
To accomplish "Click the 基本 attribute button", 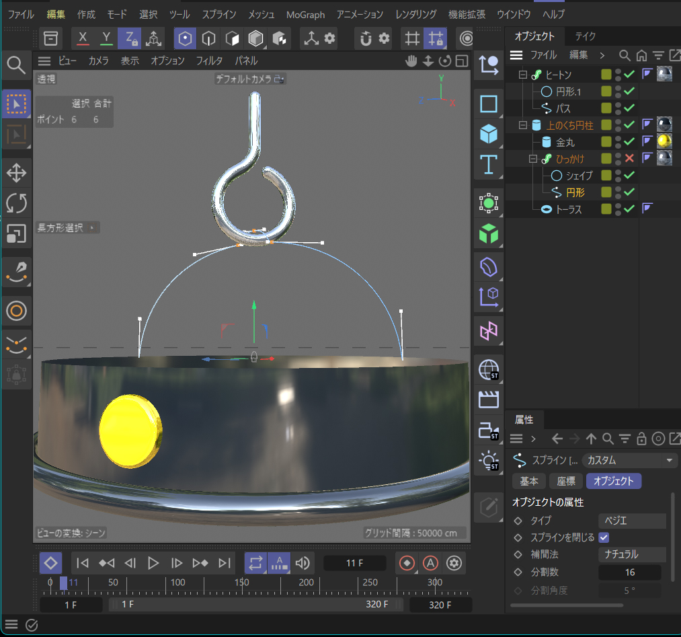I will click(528, 481).
